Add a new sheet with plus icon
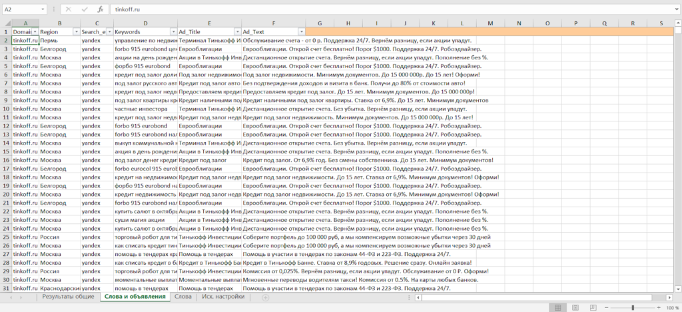 [265, 297]
